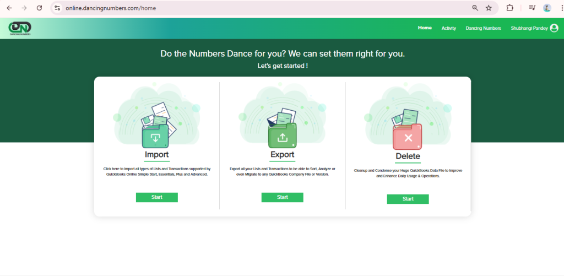Viewport: 564px width, 276px height.
Task: Click the Delete description about Cleanup and Condense
Action: (408, 174)
